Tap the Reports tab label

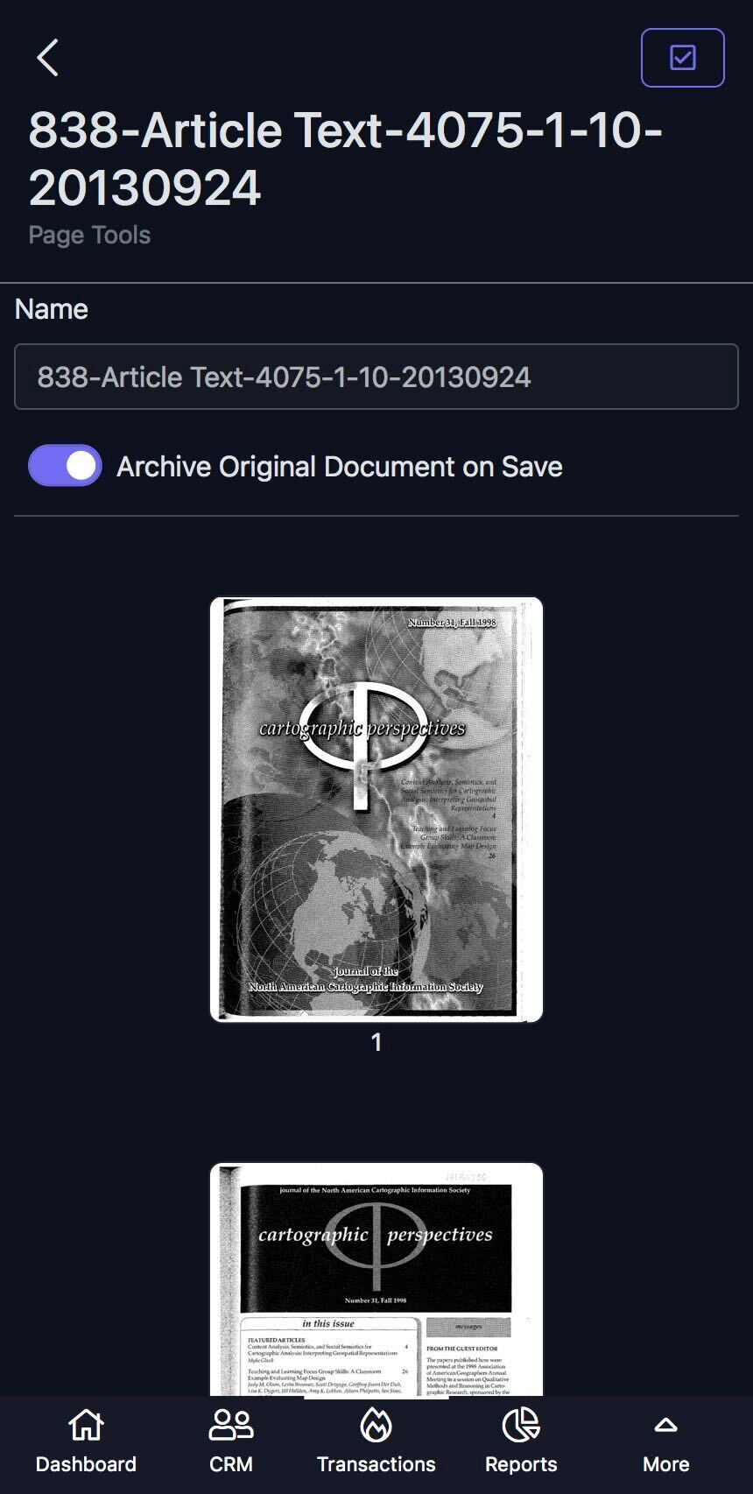pos(521,1464)
